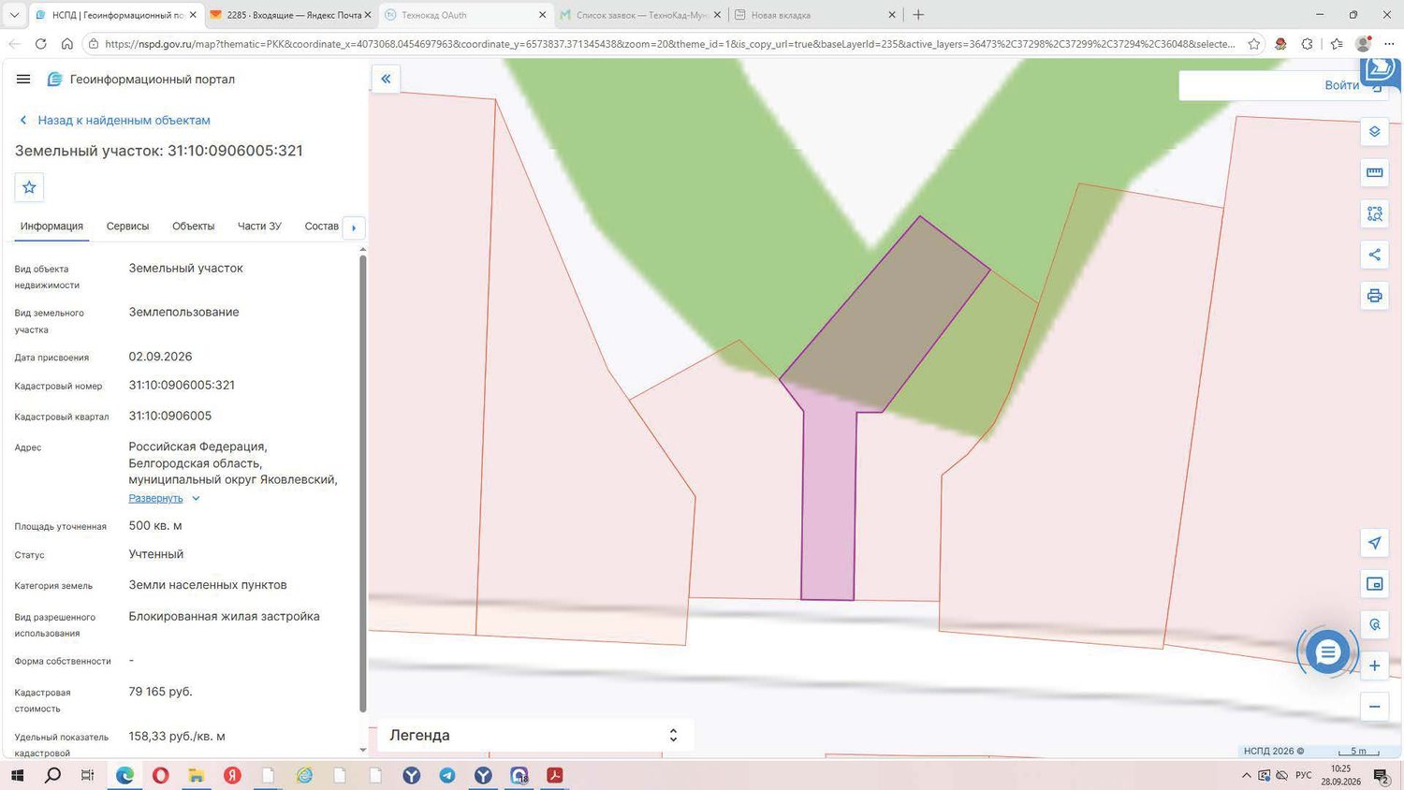Center map on my location

1374,543
